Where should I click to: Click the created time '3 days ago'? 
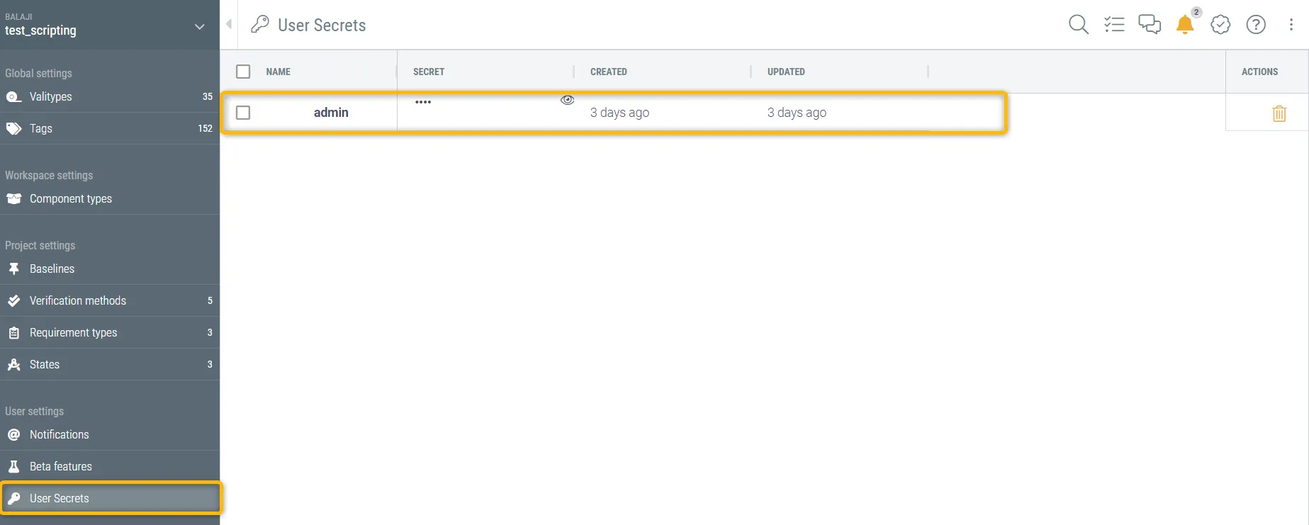pyautogui.click(x=619, y=113)
